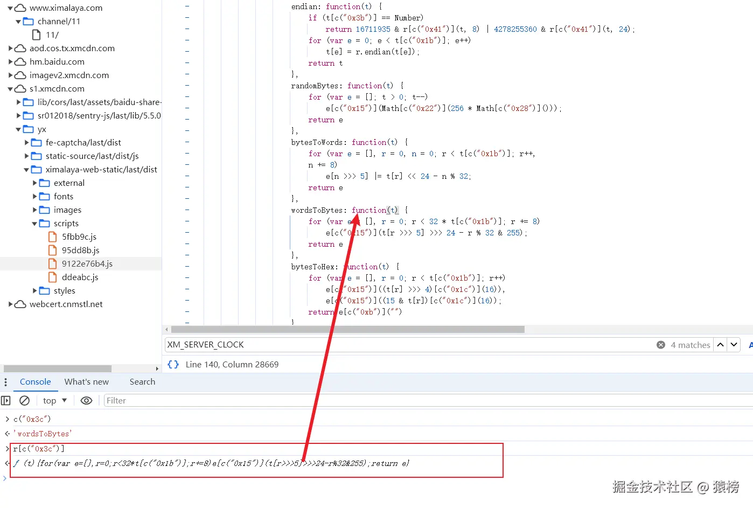Expand the images folder arrow
This screenshot has height=508, width=753.
click(34, 210)
